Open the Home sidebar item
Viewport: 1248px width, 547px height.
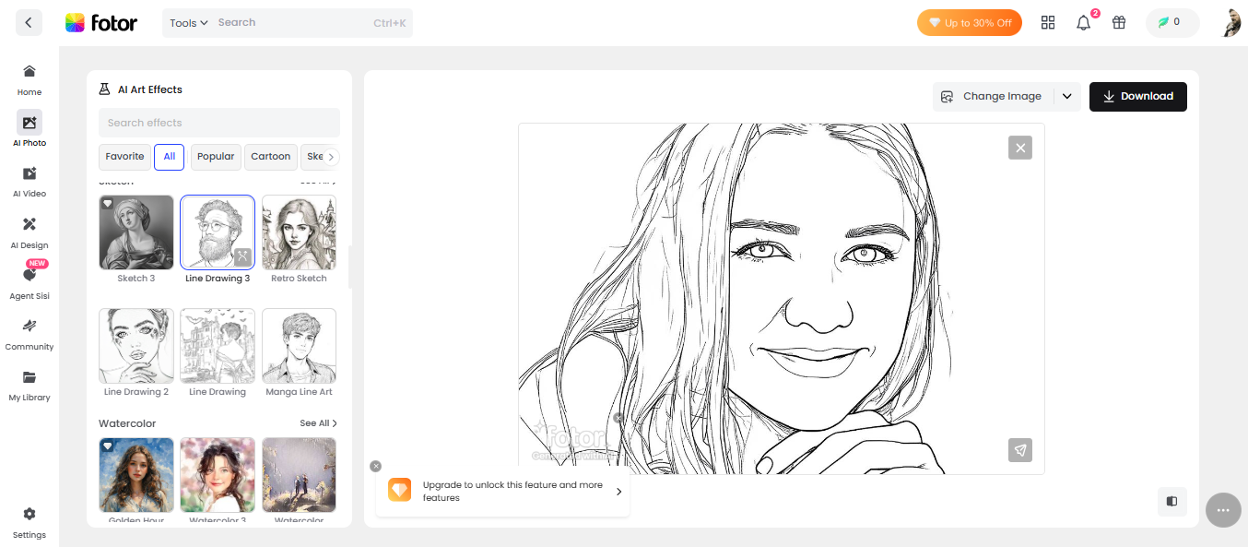29,80
